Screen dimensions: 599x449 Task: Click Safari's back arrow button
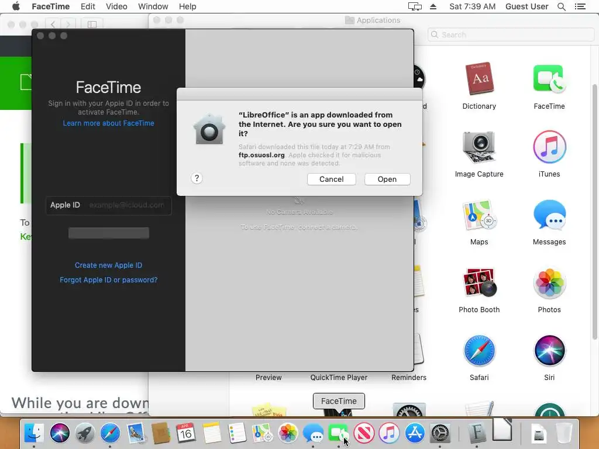coord(53,25)
